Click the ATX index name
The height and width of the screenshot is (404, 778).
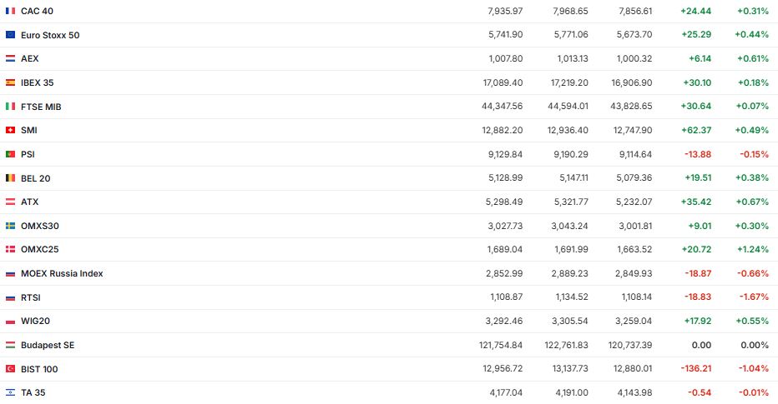[29, 202]
